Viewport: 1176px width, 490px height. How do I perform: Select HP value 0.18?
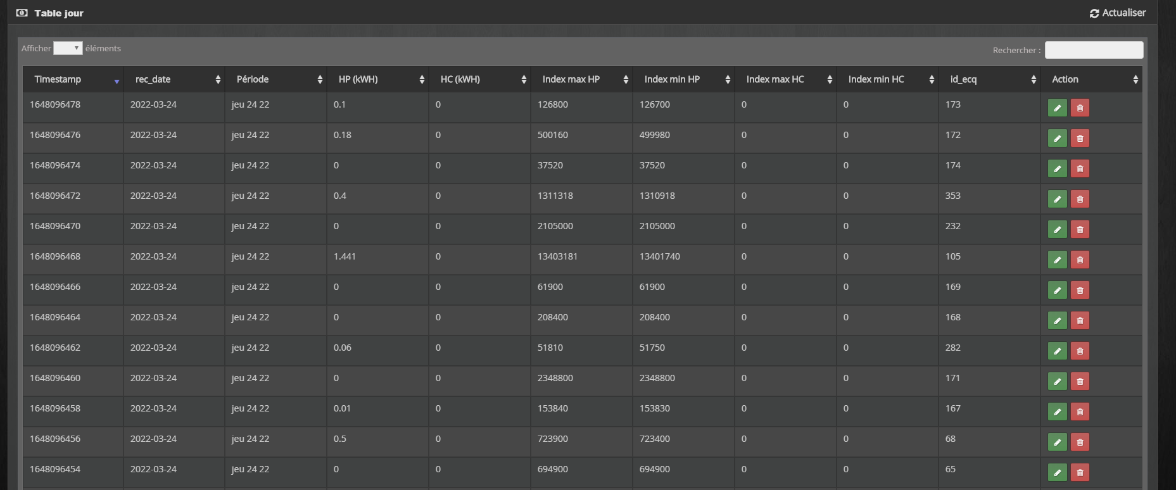click(343, 135)
